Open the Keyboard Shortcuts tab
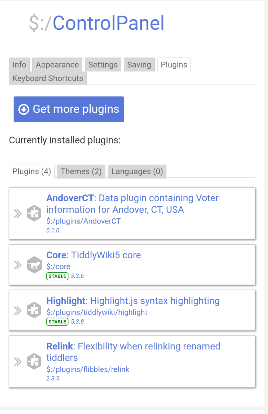This screenshot has width=268, height=414. click(x=48, y=78)
